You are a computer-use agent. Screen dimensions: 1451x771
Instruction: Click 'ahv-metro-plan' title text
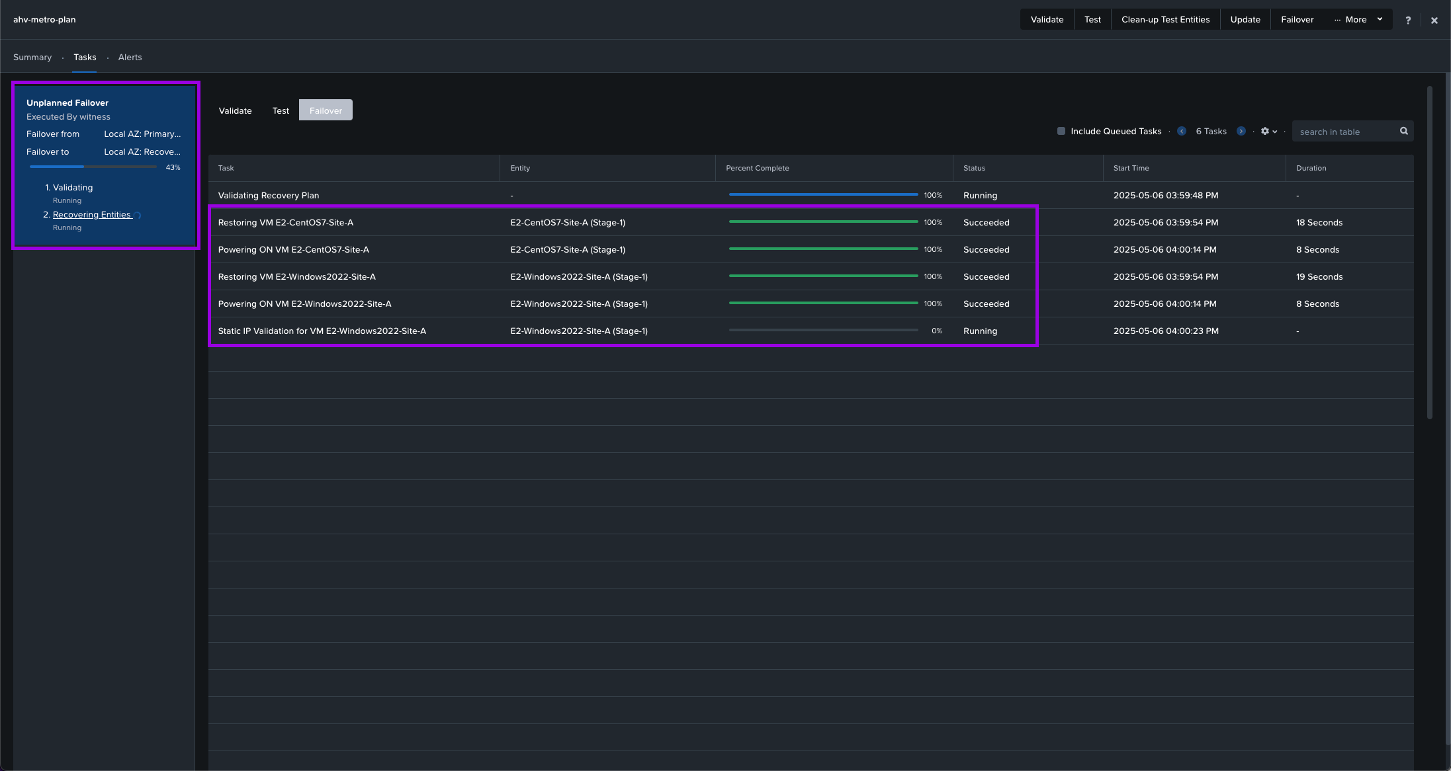(x=44, y=19)
